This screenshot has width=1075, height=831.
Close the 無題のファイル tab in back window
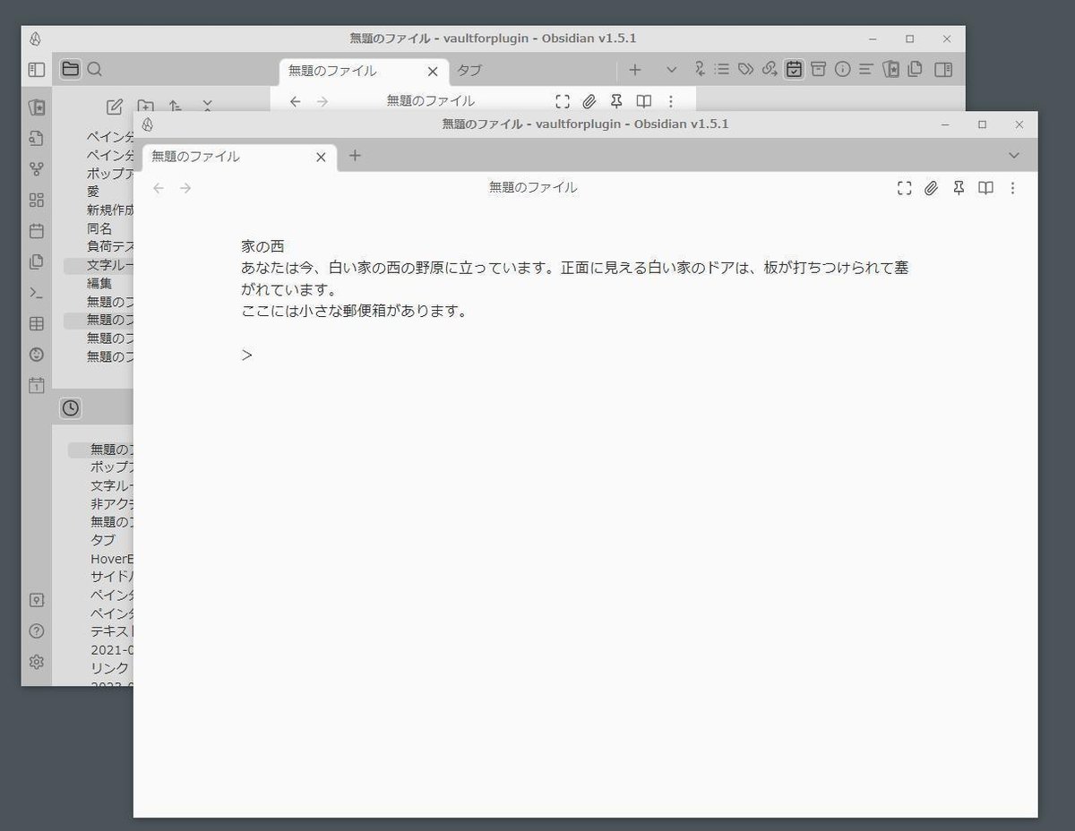point(433,71)
